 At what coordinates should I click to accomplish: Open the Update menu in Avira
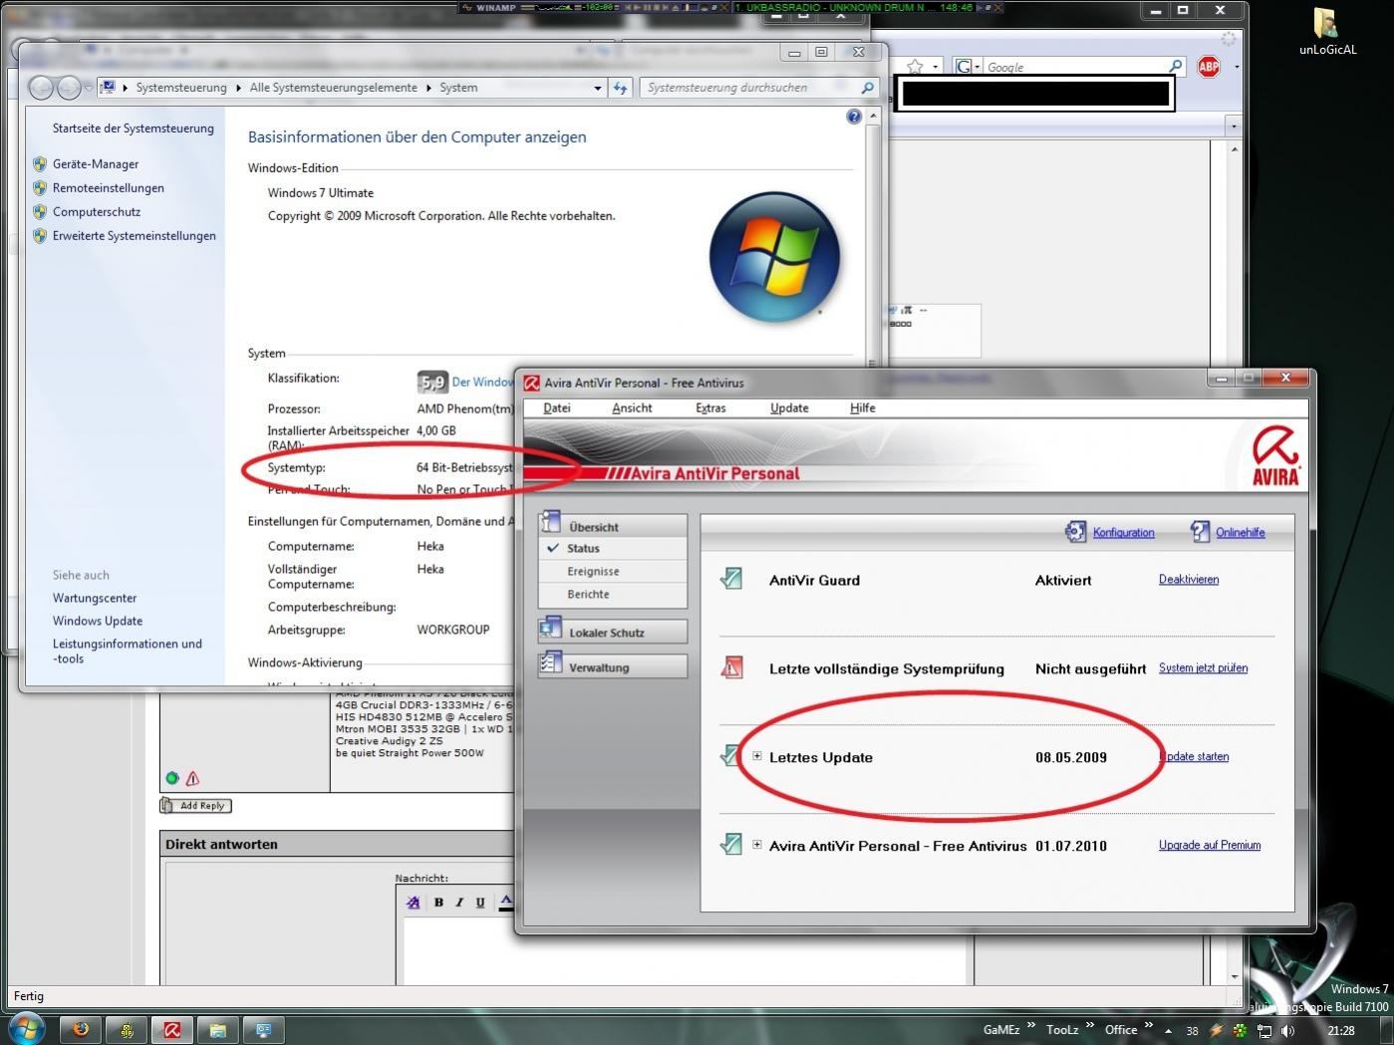pyautogui.click(x=789, y=407)
